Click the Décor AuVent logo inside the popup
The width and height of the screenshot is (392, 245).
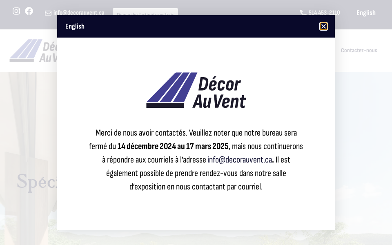196,90
